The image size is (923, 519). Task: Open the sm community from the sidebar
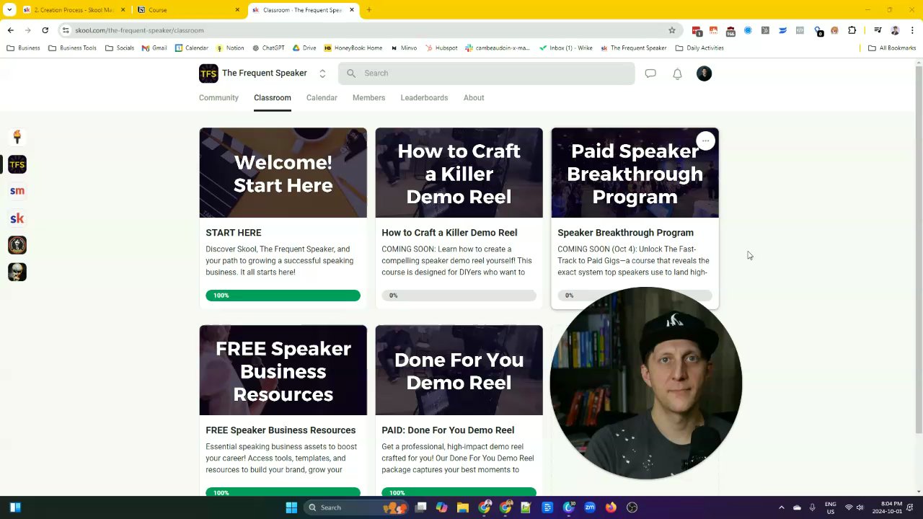pos(17,190)
